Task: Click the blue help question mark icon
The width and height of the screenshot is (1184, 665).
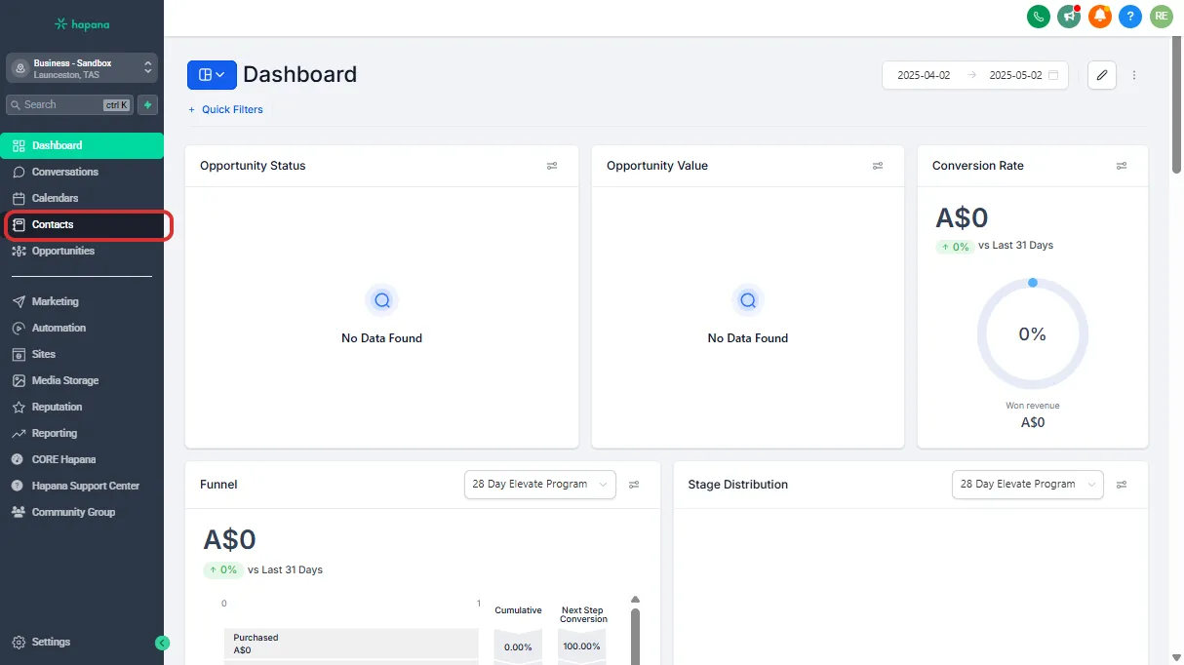Action: [x=1130, y=16]
